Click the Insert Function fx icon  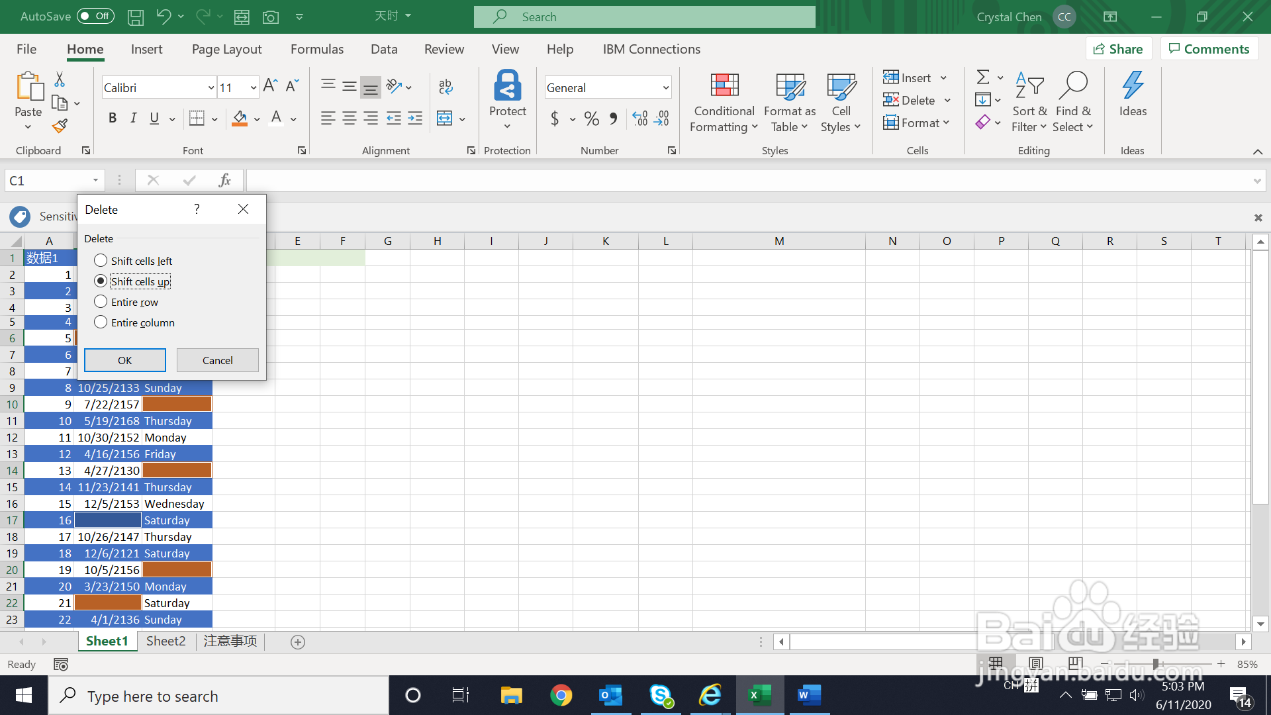[224, 180]
